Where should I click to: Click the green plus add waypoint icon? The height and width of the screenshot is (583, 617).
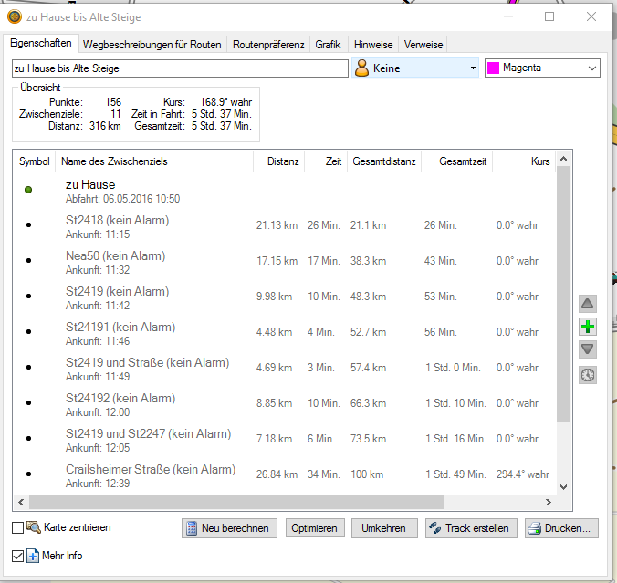tap(588, 327)
